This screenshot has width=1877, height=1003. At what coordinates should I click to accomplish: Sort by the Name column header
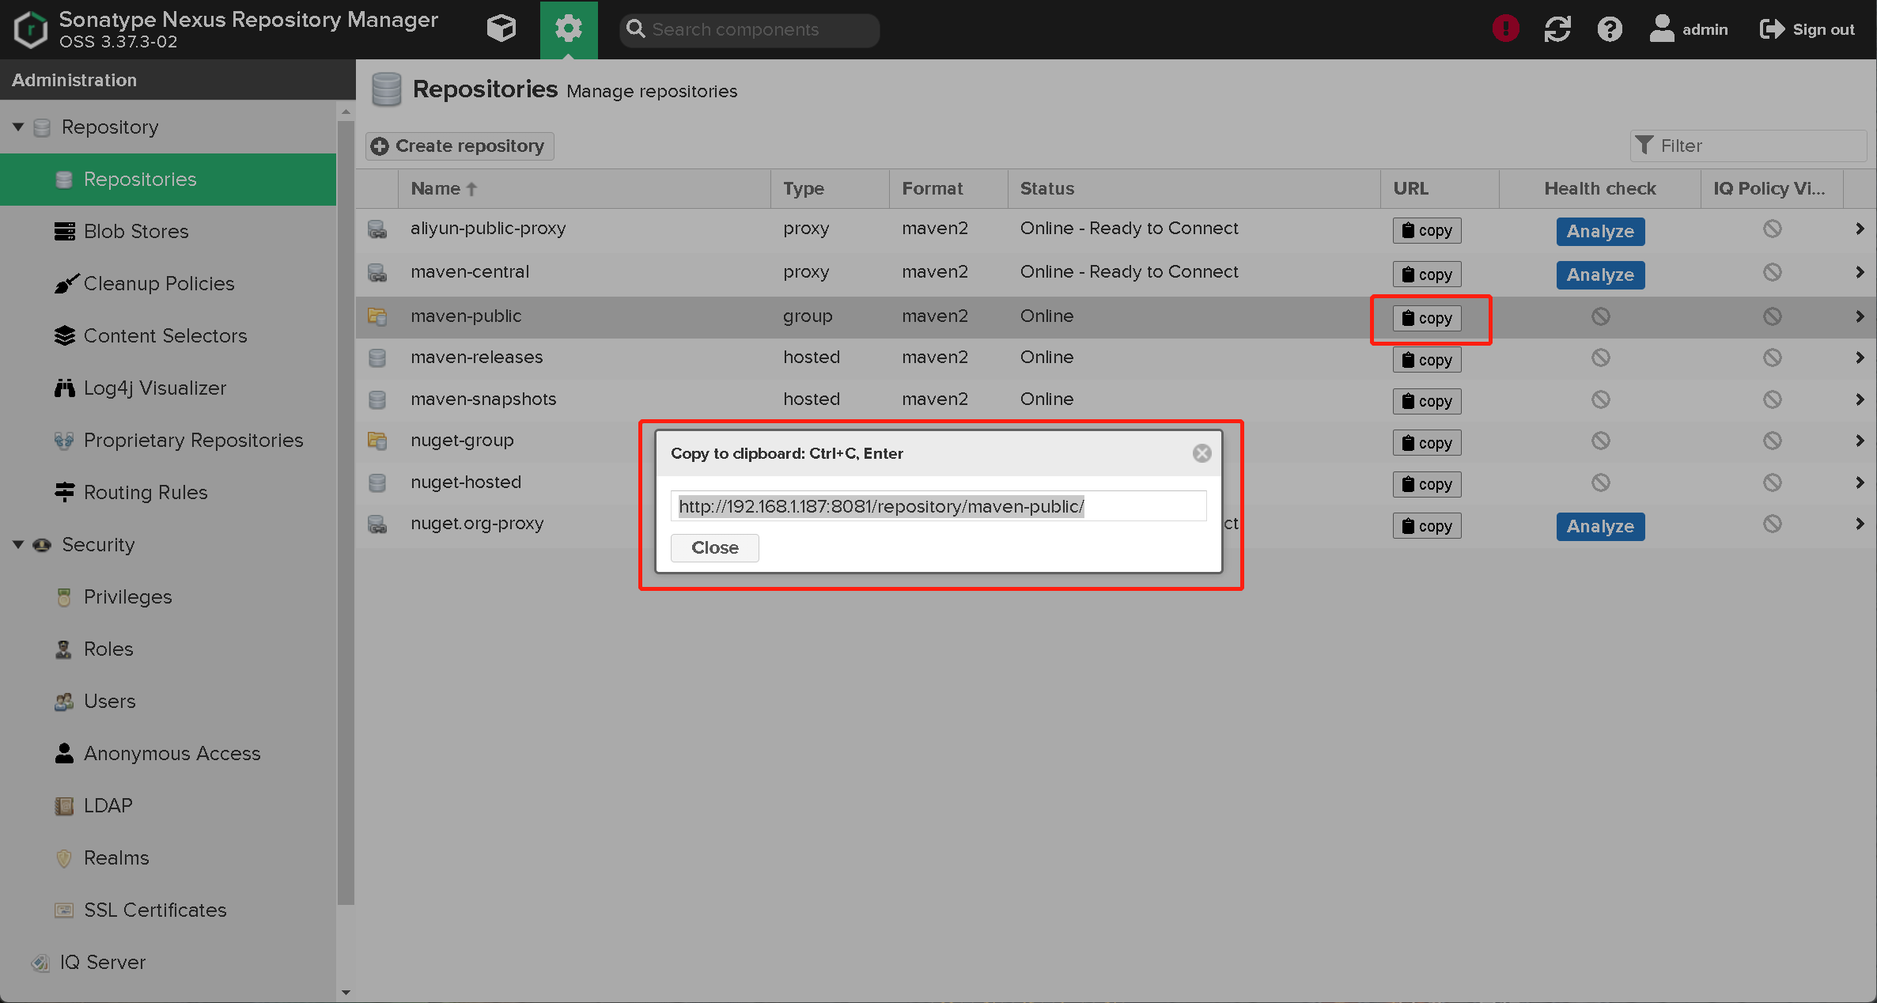(584, 189)
